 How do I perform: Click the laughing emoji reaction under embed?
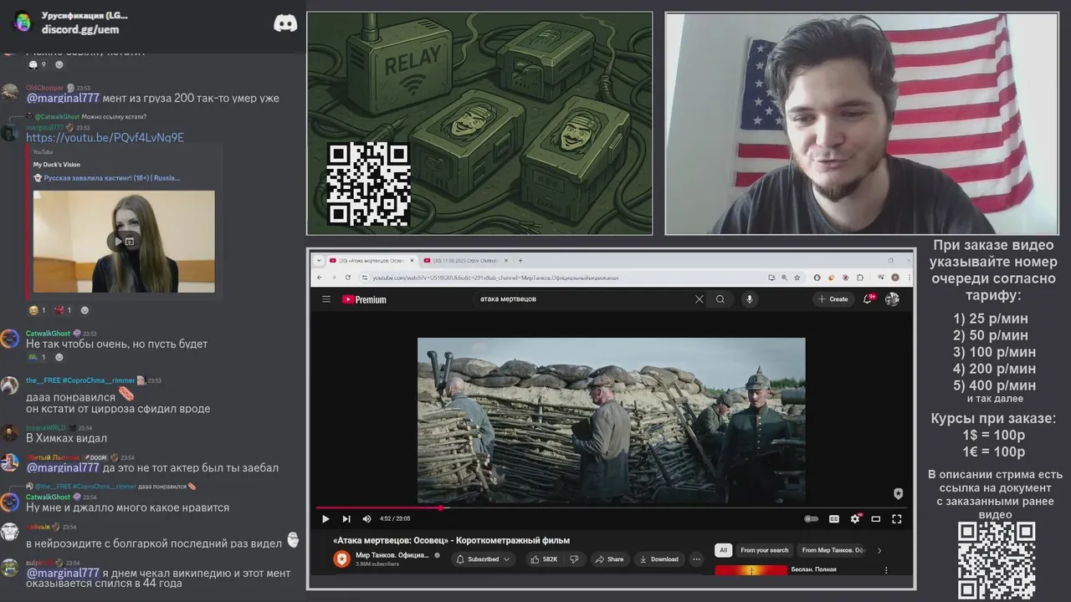tap(38, 310)
